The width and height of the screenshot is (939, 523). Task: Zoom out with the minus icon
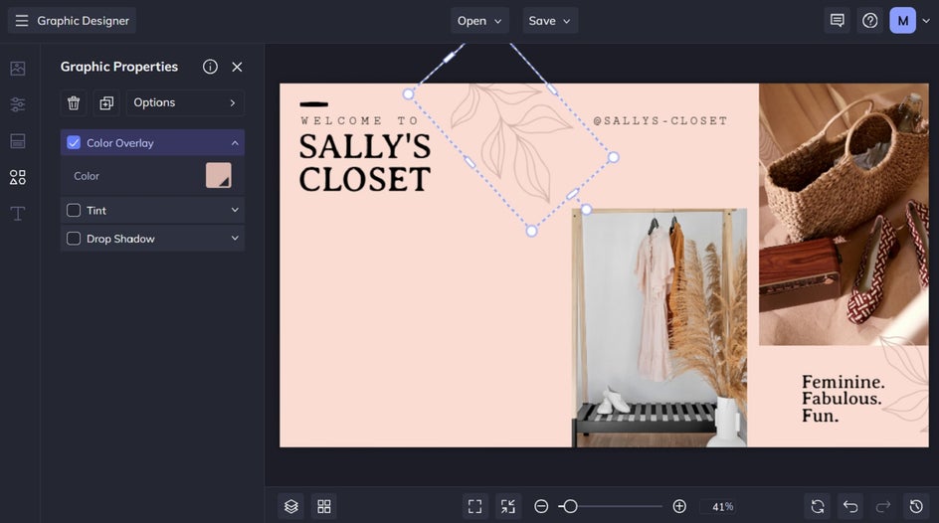click(541, 507)
